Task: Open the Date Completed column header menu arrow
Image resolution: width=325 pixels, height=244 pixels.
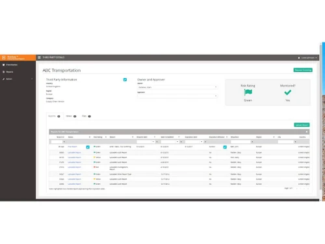Action: 179,137
